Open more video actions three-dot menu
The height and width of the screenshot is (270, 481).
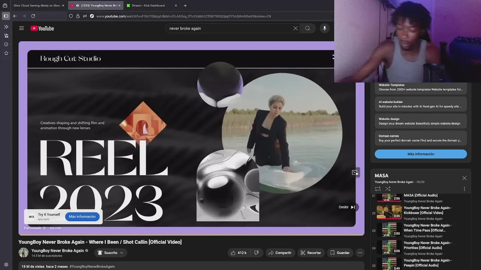tap(360, 253)
